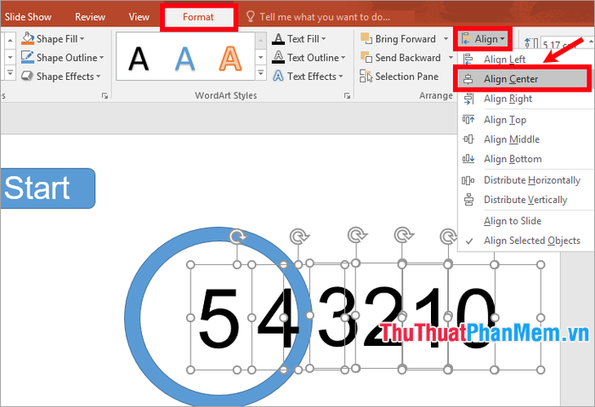Screen dimensions: 595x407
Task: Expand the Bring Forward dropdown arrow
Action: [x=446, y=39]
